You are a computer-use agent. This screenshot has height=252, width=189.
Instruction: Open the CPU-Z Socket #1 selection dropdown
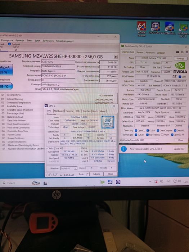coord(69,168)
